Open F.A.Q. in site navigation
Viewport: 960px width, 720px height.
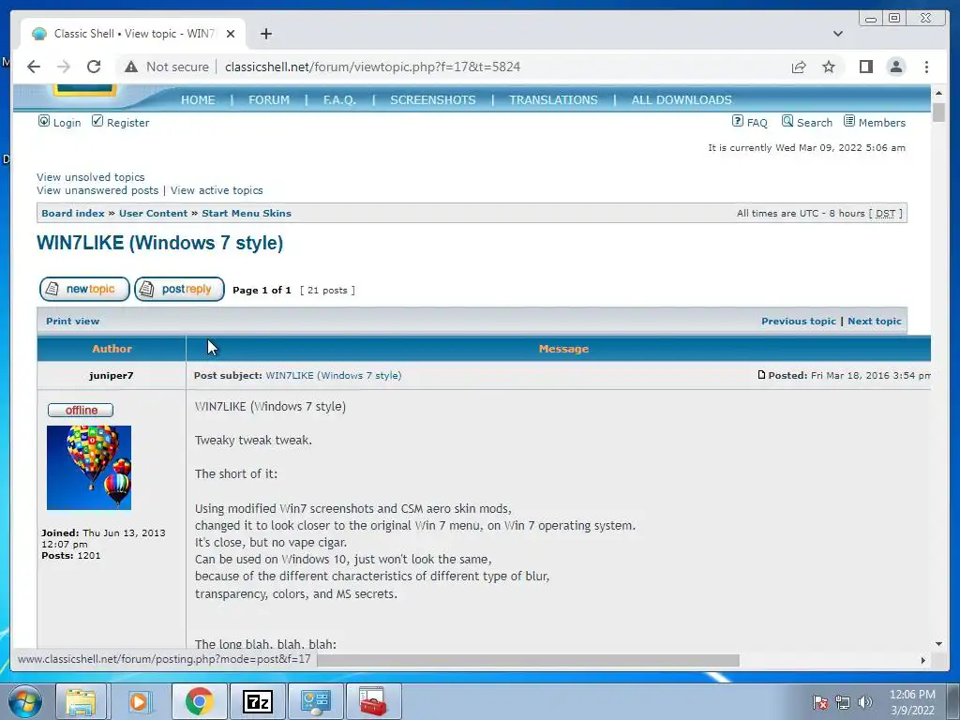coord(339,99)
